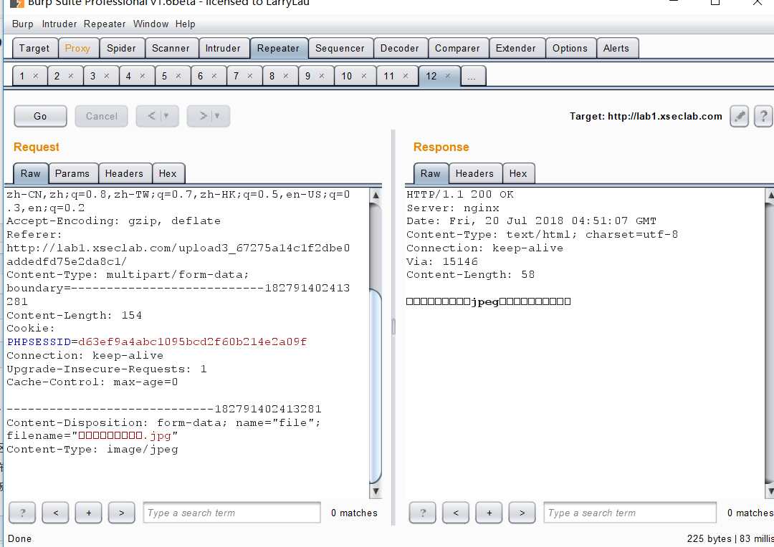Click the Go button to send request

(x=40, y=117)
